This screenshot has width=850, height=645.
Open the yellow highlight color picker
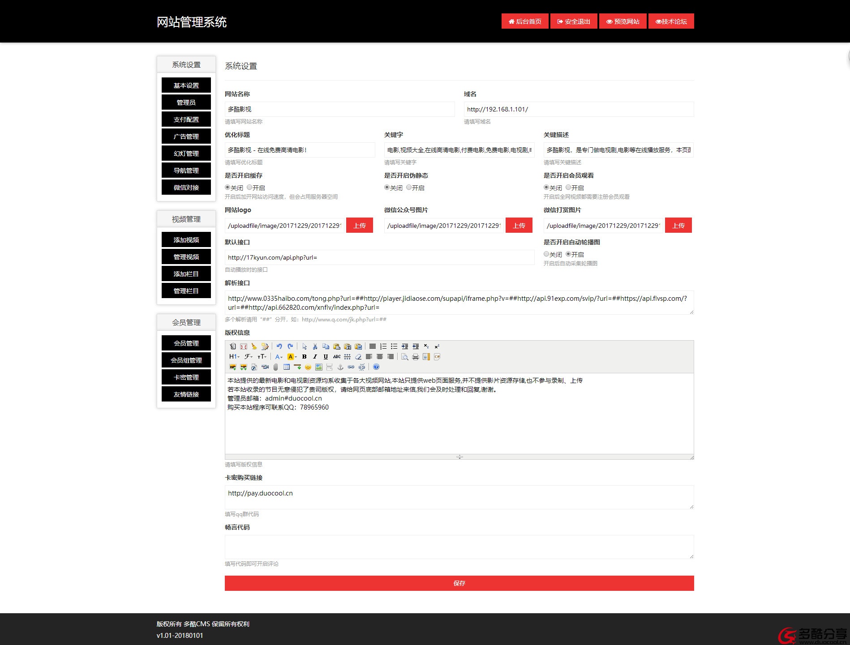point(292,357)
